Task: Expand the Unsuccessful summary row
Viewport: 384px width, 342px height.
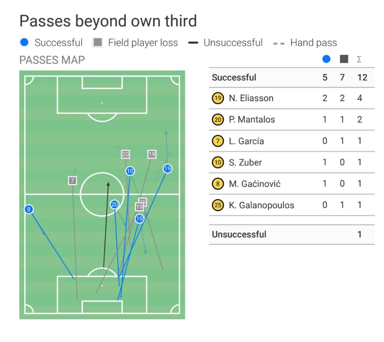Action: click(x=239, y=235)
